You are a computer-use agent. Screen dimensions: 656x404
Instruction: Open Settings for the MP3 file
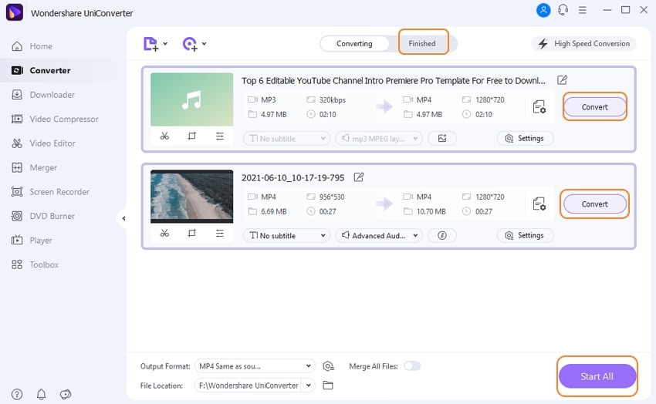click(x=525, y=138)
